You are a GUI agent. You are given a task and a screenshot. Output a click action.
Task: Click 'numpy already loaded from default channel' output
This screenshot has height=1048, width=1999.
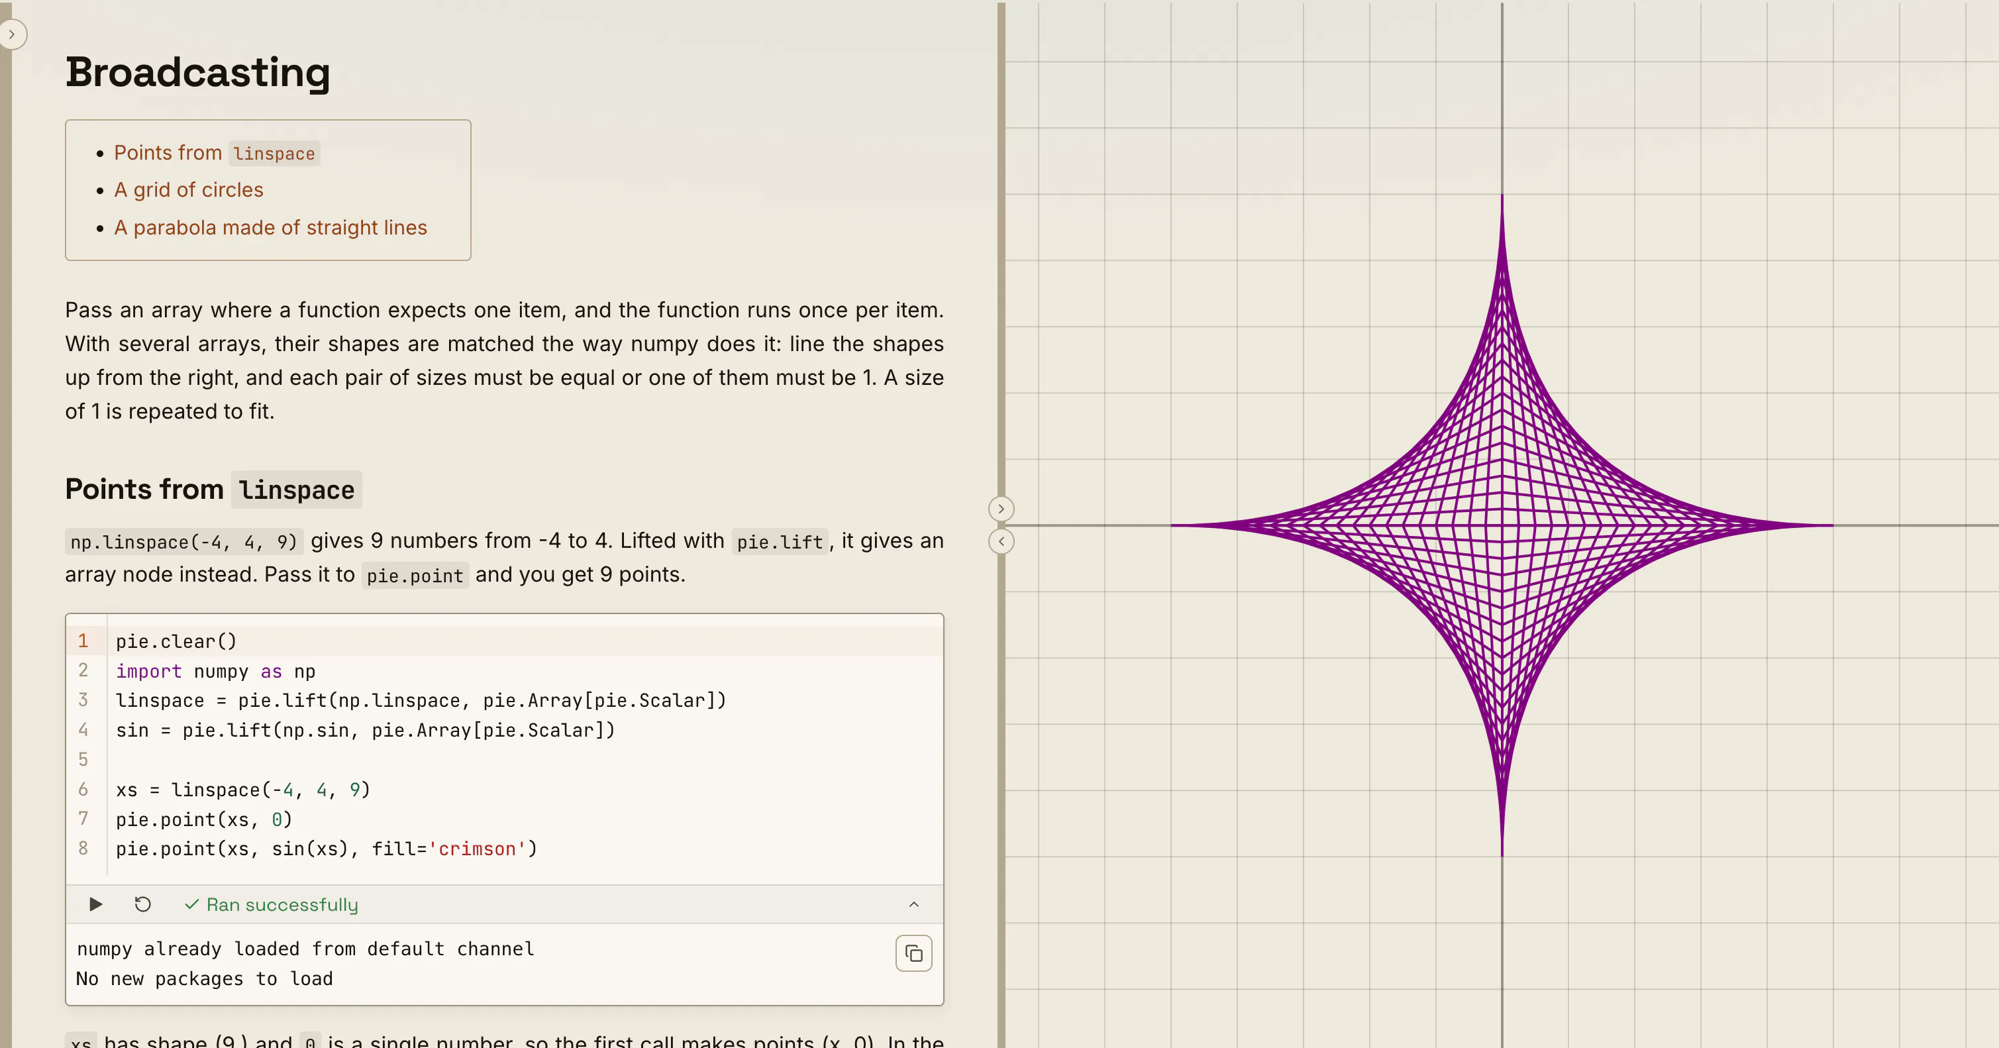pos(305,949)
